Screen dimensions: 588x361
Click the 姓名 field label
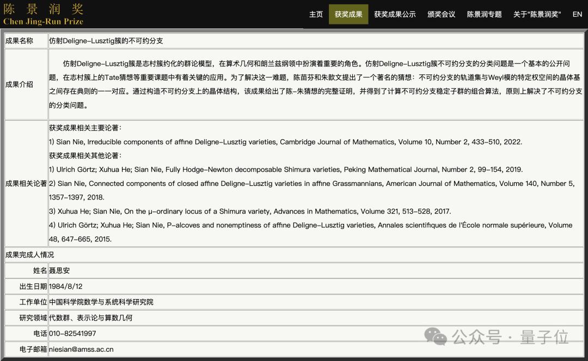click(x=40, y=270)
